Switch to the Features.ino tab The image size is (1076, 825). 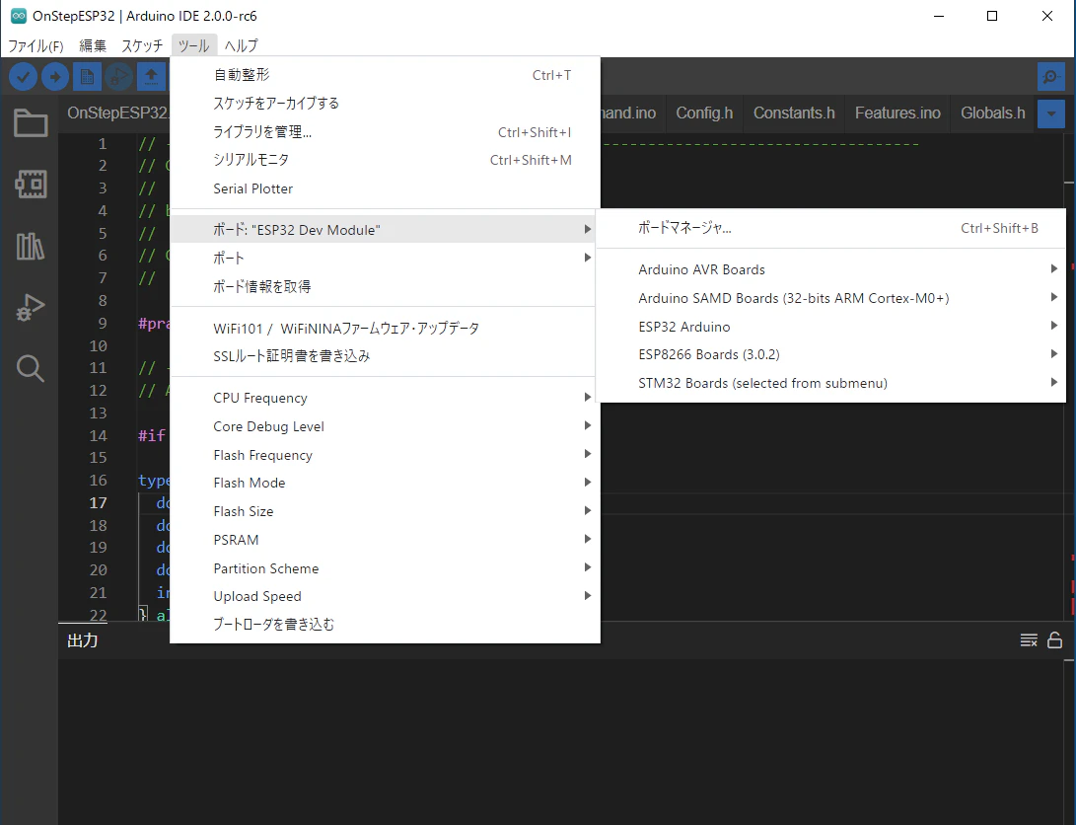pos(897,113)
